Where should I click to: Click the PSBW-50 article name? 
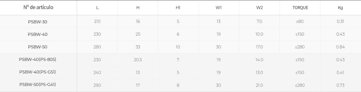click(x=38, y=47)
